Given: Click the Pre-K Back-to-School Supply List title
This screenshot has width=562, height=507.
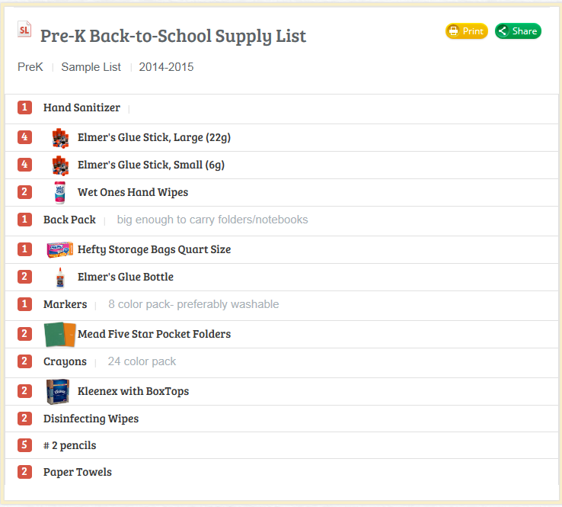Looking at the screenshot, I should tap(173, 37).
